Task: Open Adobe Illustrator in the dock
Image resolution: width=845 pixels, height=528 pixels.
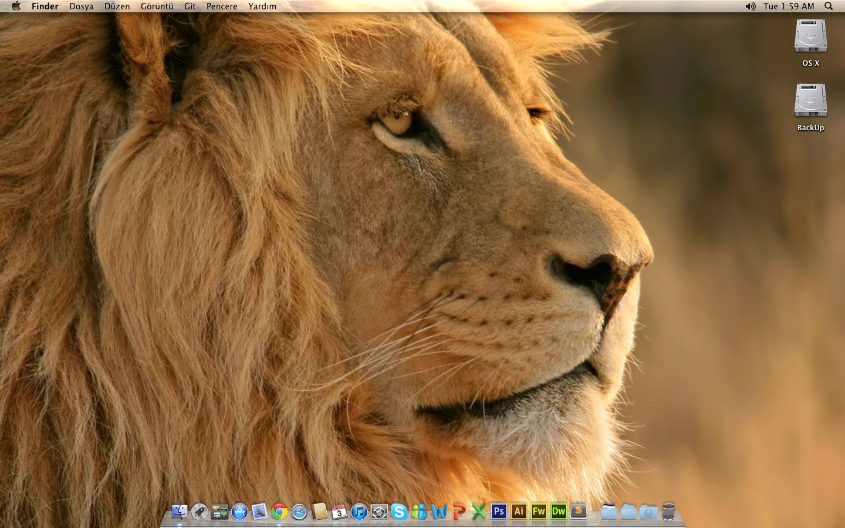Action: [x=519, y=512]
